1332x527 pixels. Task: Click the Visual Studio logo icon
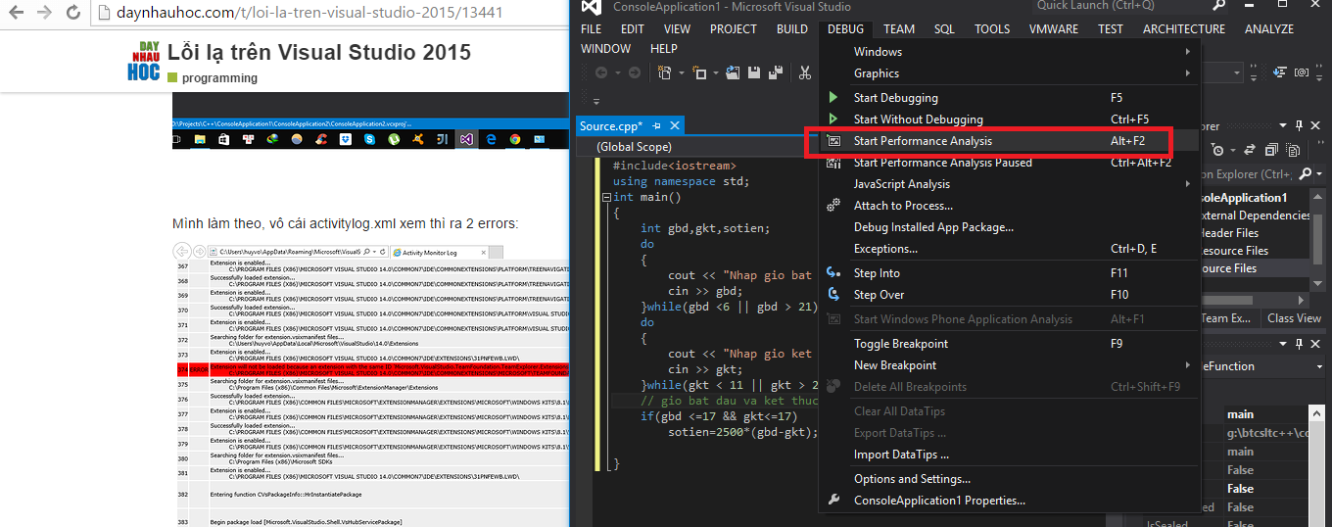pyautogui.click(x=591, y=8)
